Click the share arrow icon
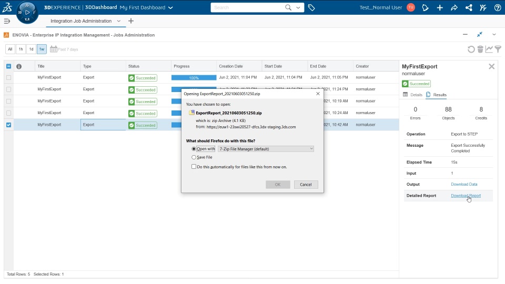505x284 pixels. [x=454, y=7]
